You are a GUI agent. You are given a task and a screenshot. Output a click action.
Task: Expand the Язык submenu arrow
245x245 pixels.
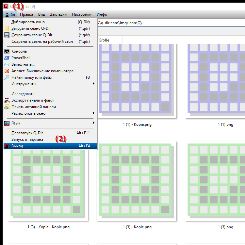(94, 123)
